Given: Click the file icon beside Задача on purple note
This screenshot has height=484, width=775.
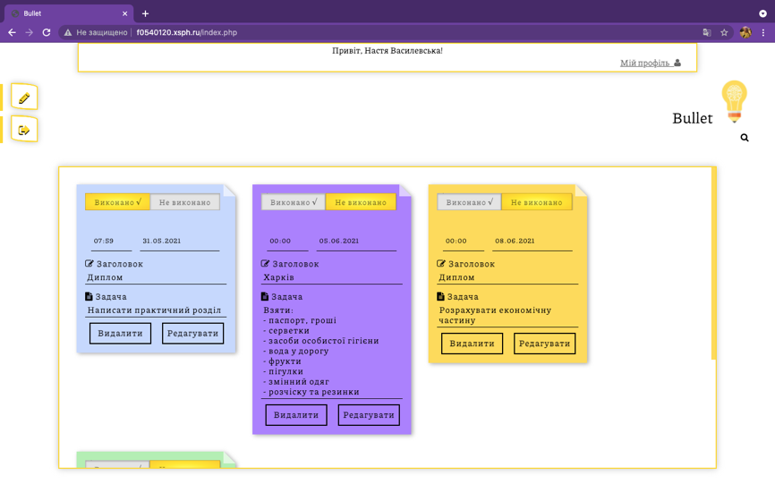Looking at the screenshot, I should point(264,296).
